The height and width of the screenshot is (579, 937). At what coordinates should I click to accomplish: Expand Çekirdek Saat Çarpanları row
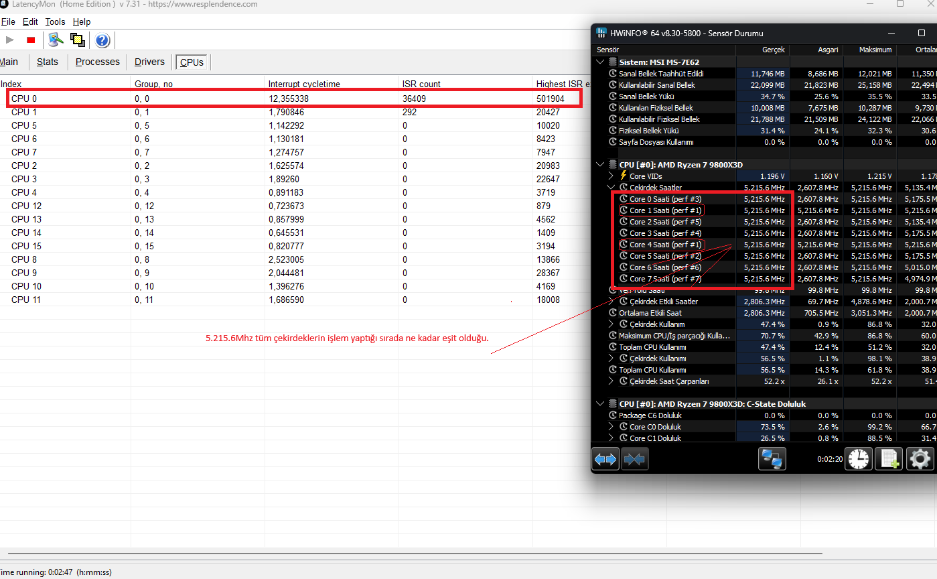[611, 381]
